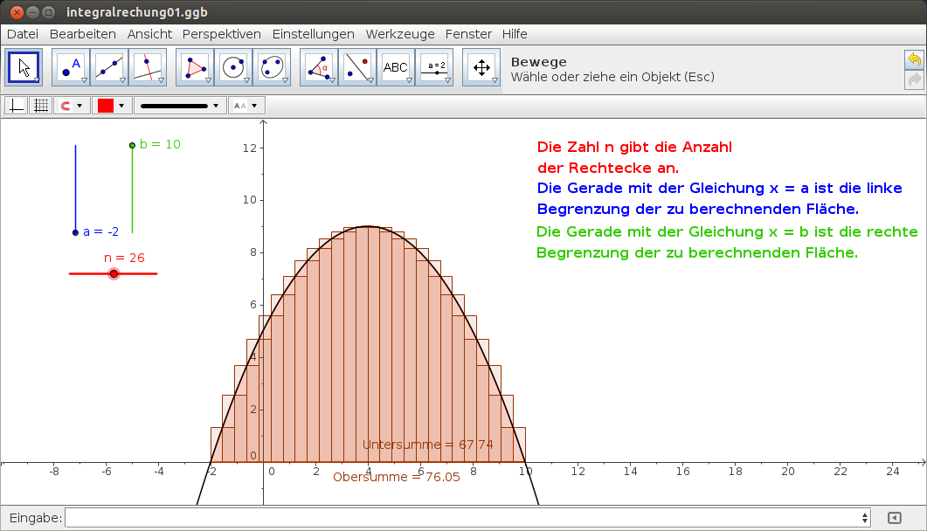This screenshot has width=927, height=531.
Task: Select the Insert Text tool (ABC)
Action: pyautogui.click(x=396, y=67)
